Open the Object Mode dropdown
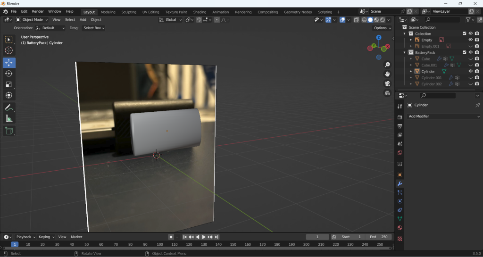This screenshot has width=483, height=257. click(x=32, y=20)
